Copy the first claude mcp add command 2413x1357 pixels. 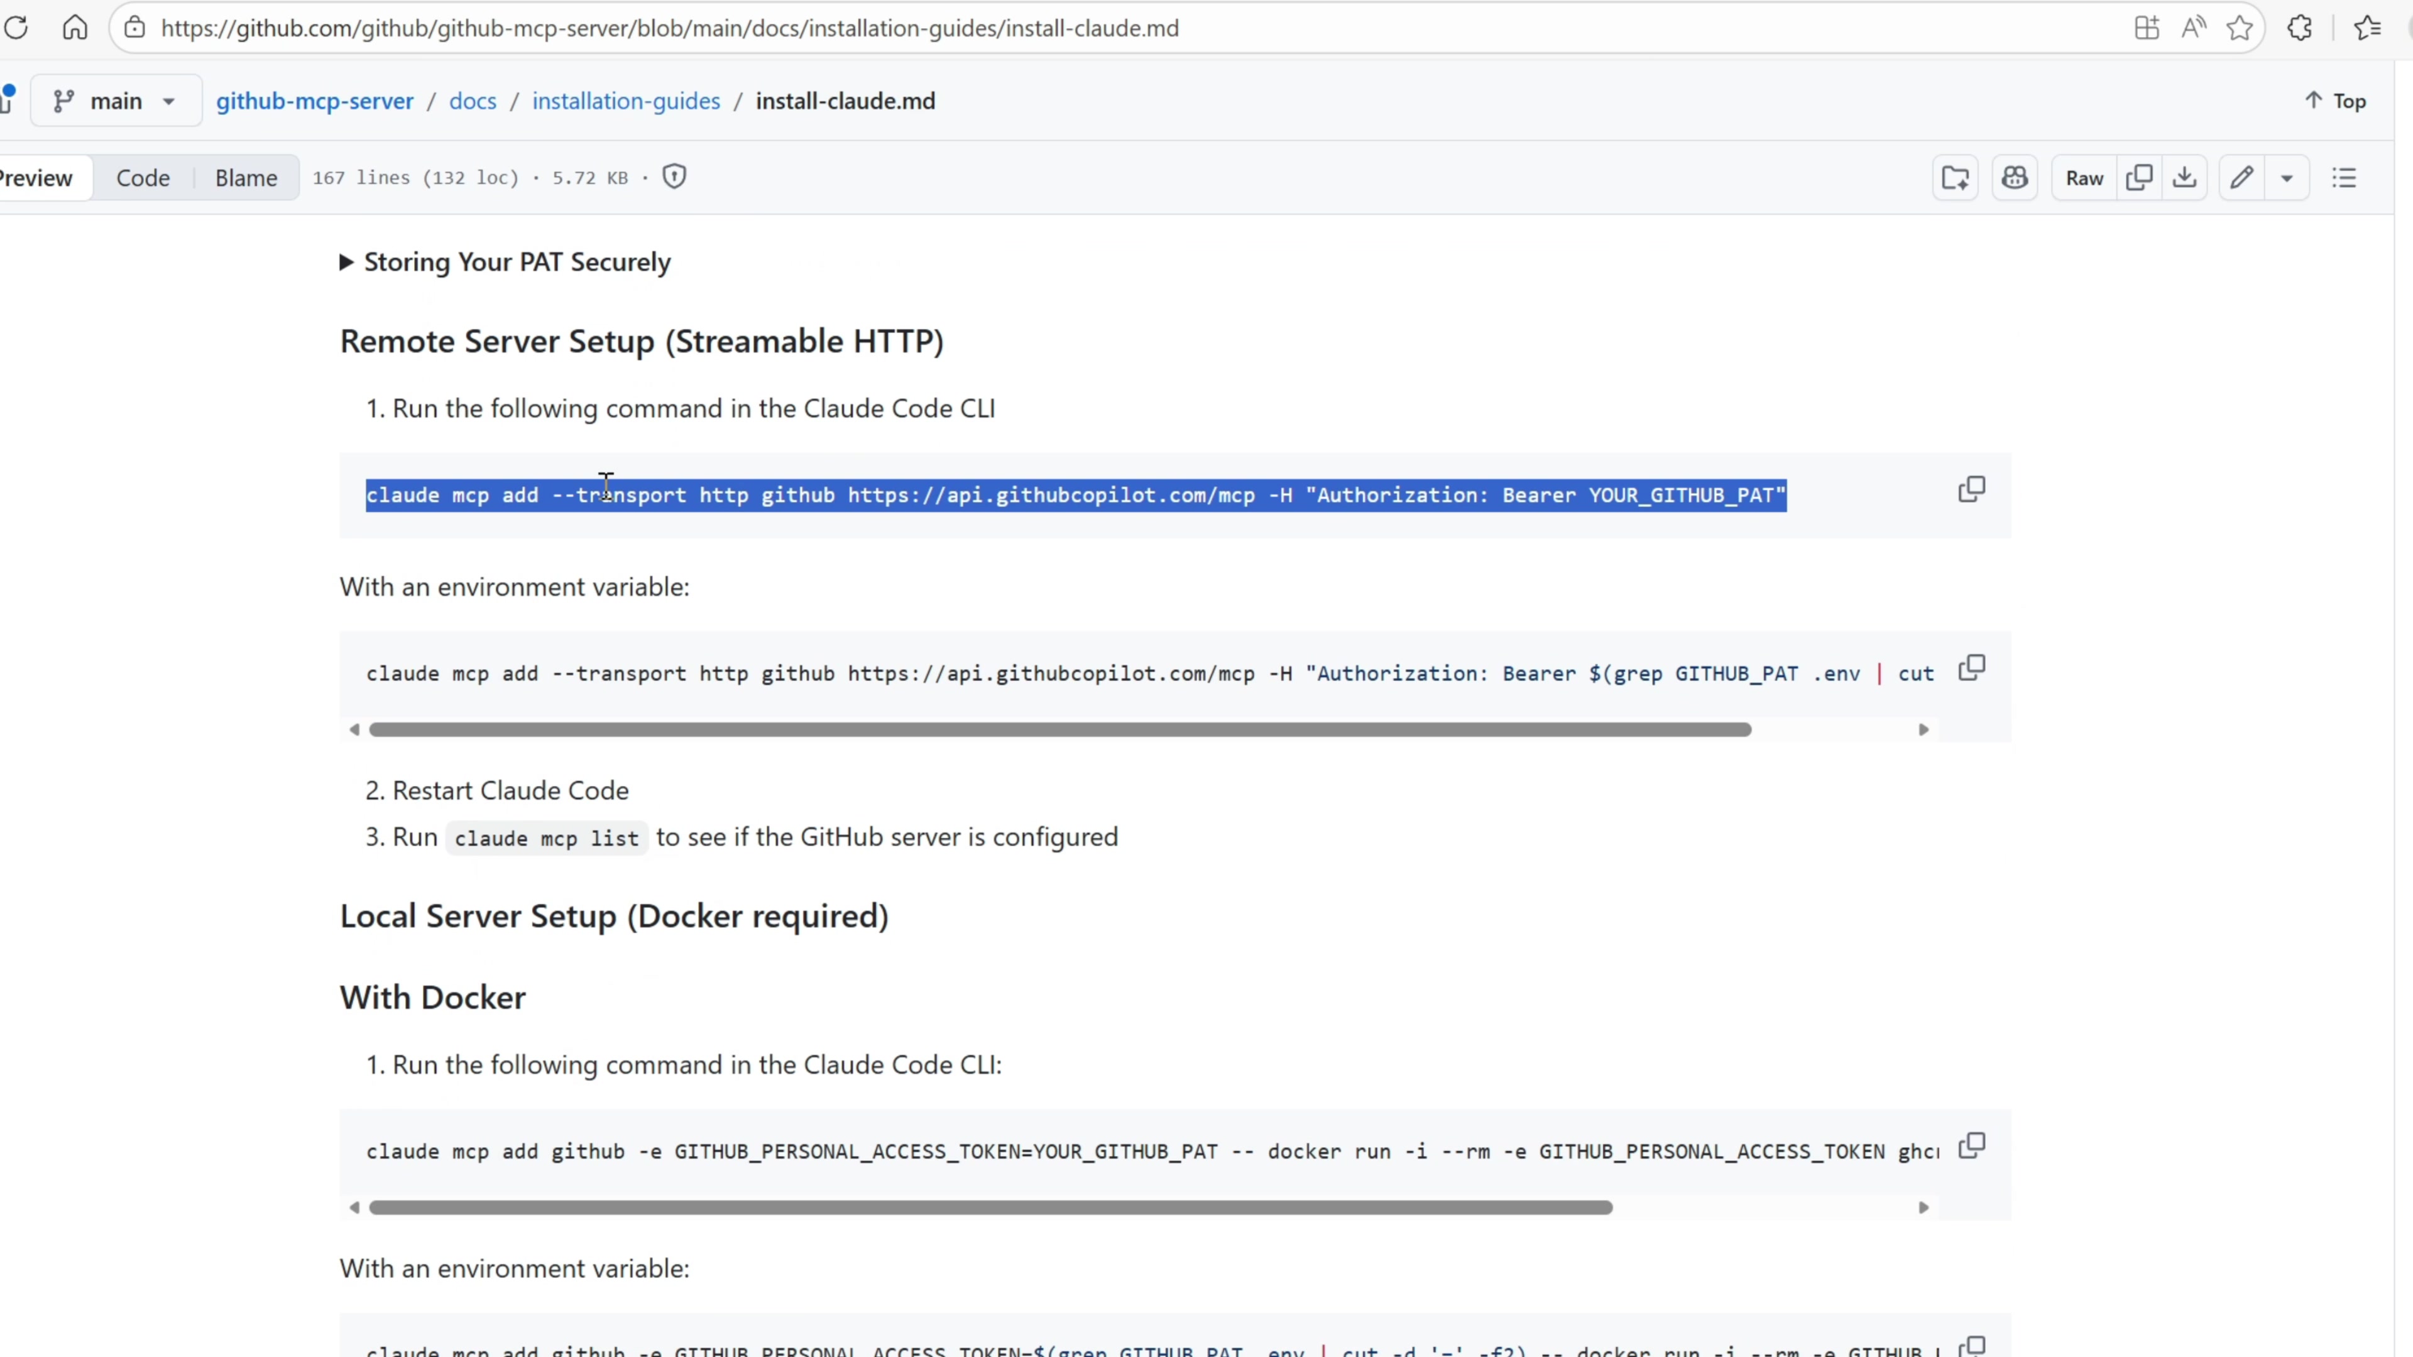(x=1971, y=489)
